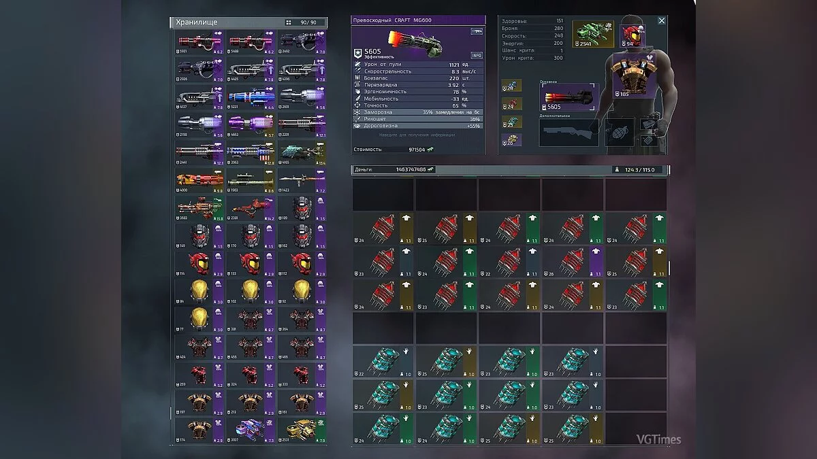Screen dimensions: 817x459
Task: Click the Хранилище panel header
Action: point(225,22)
